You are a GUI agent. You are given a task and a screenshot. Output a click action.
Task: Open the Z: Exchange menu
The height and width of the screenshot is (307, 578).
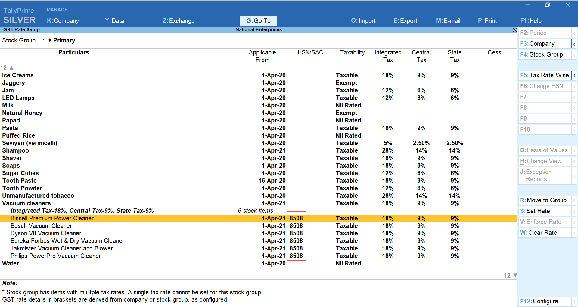click(179, 21)
